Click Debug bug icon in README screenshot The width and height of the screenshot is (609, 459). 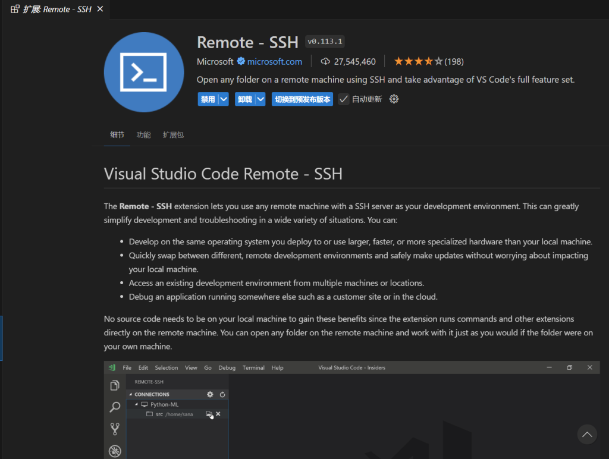click(x=115, y=451)
